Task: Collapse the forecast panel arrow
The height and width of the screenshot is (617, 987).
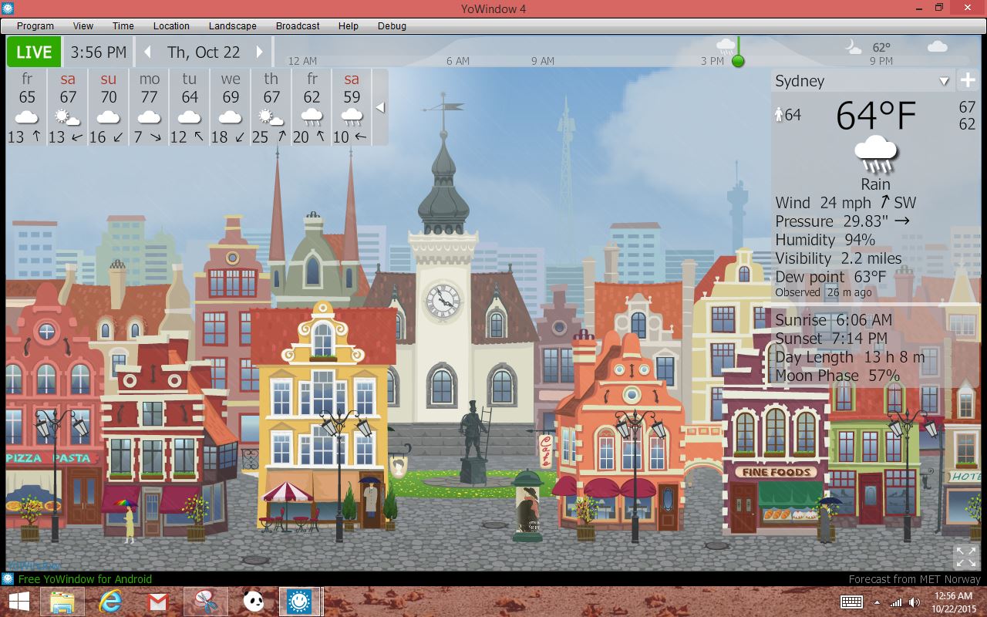Action: tap(380, 107)
